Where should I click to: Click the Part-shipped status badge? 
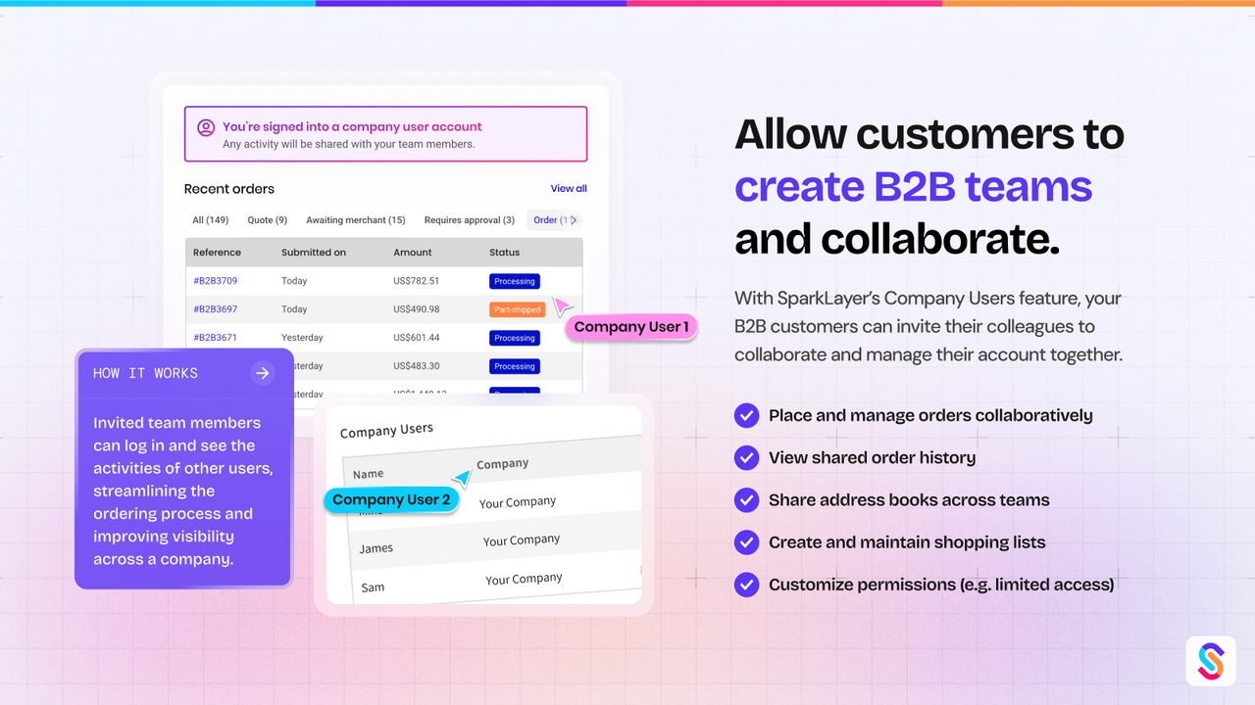click(517, 309)
